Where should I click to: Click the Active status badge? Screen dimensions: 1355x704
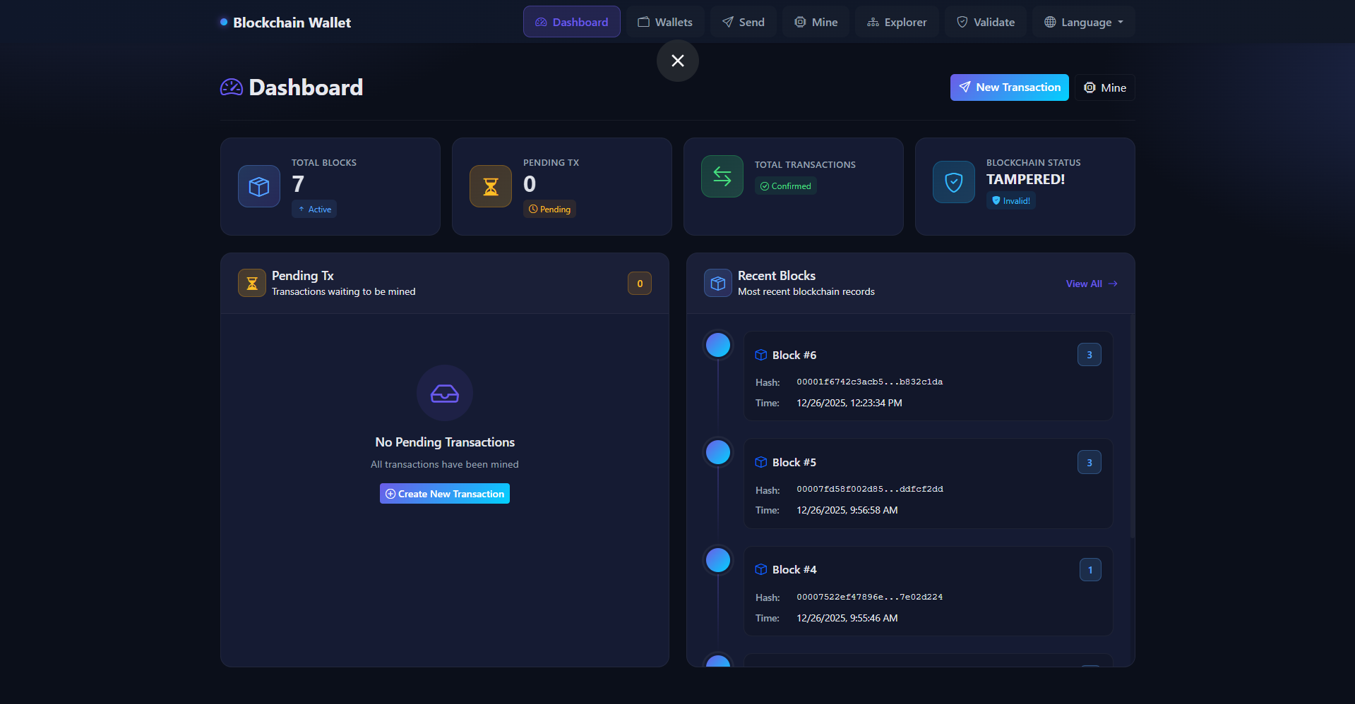[x=314, y=209]
